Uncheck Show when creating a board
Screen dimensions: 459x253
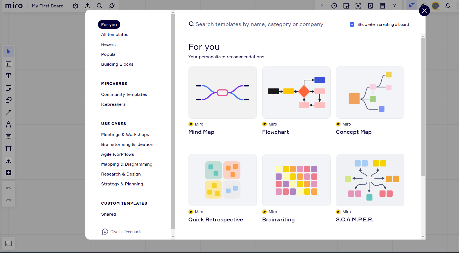click(352, 24)
